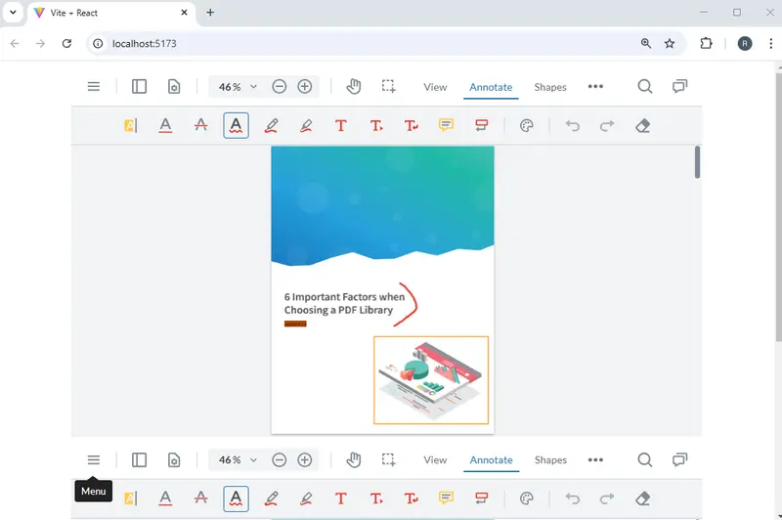Viewport: 782px width, 520px height.
Task: Select the marquee selection tool in lower viewer
Action: pyautogui.click(x=388, y=459)
